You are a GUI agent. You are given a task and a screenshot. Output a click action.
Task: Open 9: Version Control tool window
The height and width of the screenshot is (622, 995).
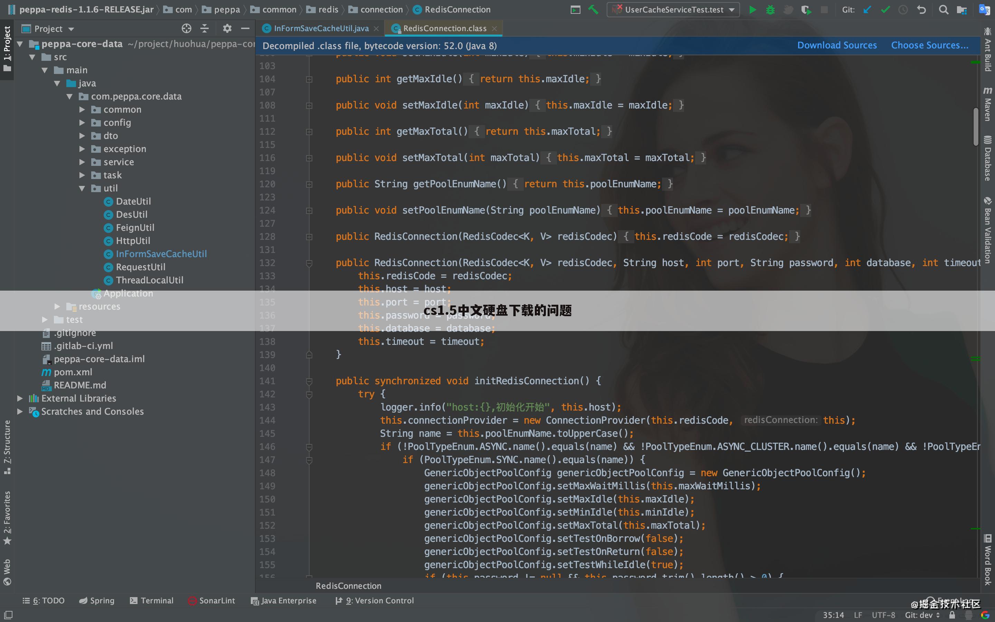click(x=375, y=601)
